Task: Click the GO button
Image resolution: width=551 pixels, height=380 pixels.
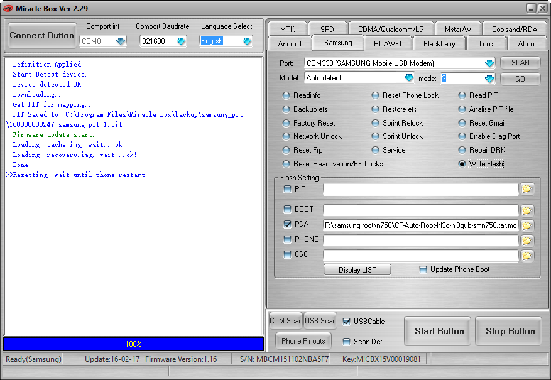Action: [520, 79]
